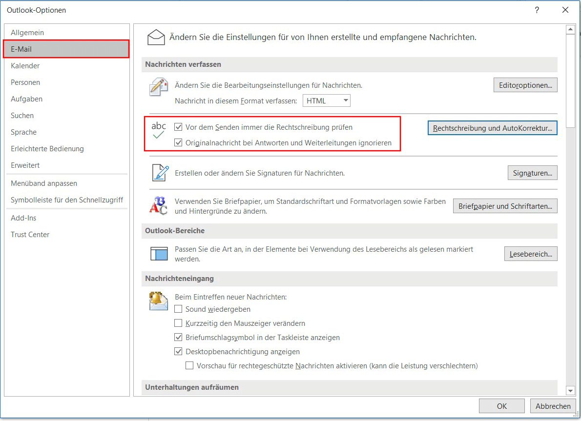Toggle 'Originalnachricht bei Antworten und Weiterleitungen ignorieren'
The height and width of the screenshot is (421, 581).
click(x=178, y=142)
